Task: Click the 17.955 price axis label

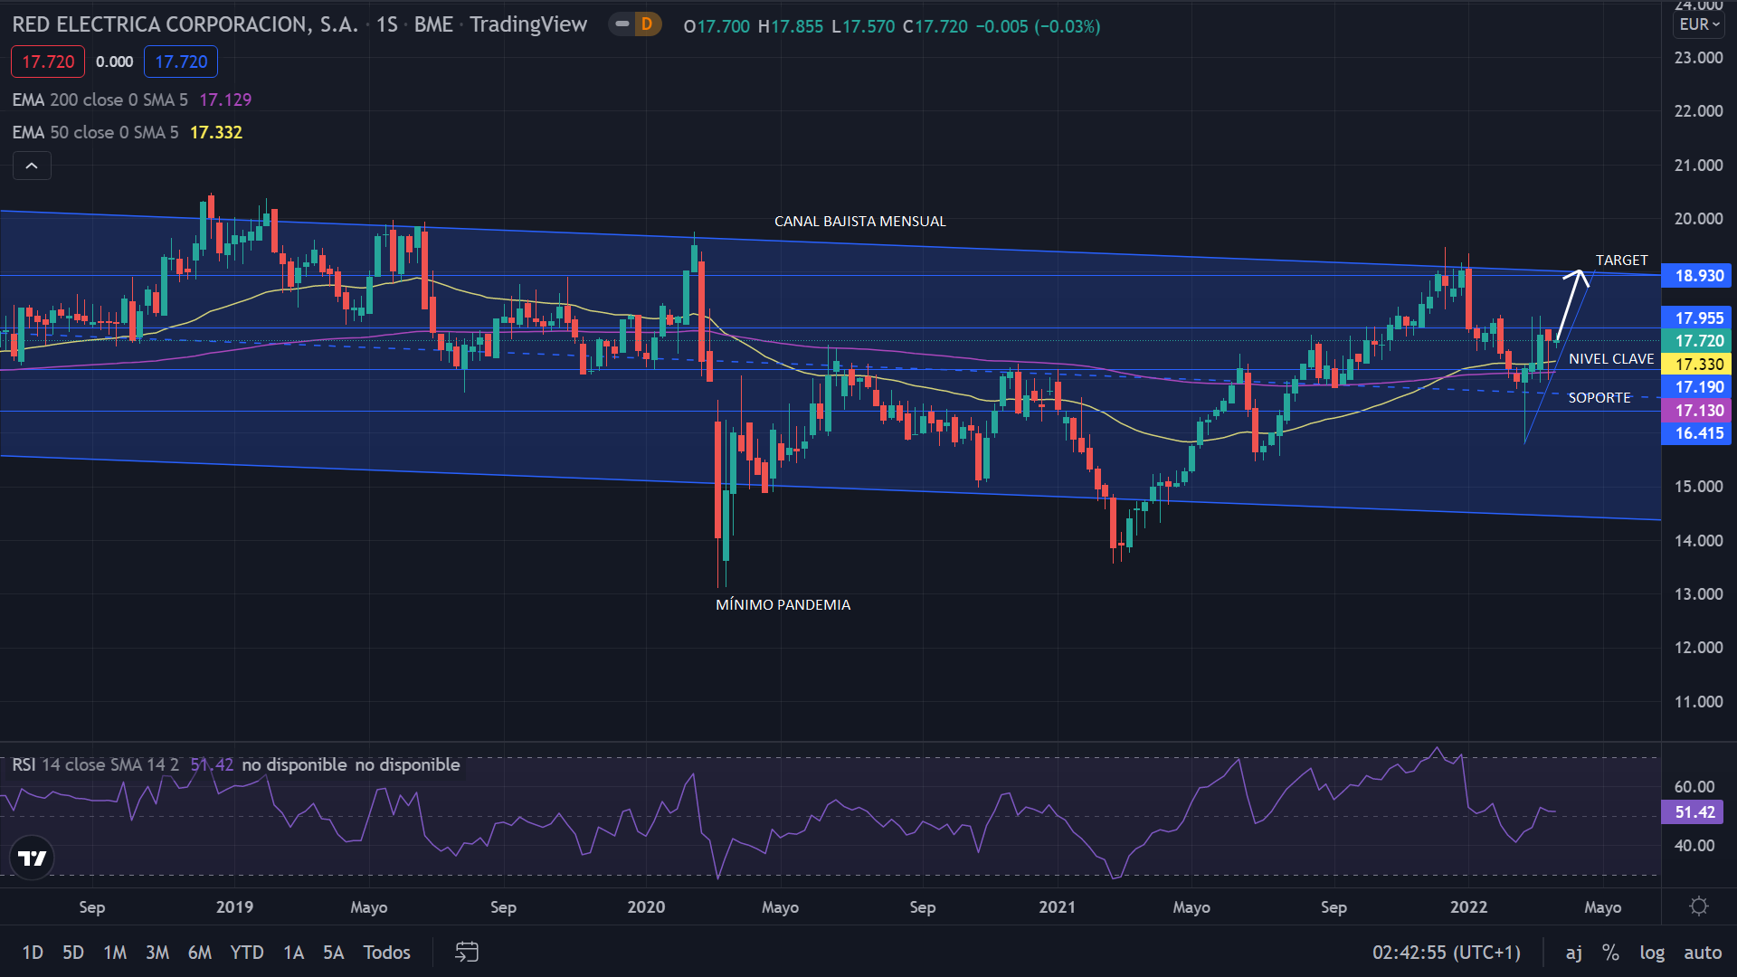Action: 1696,318
